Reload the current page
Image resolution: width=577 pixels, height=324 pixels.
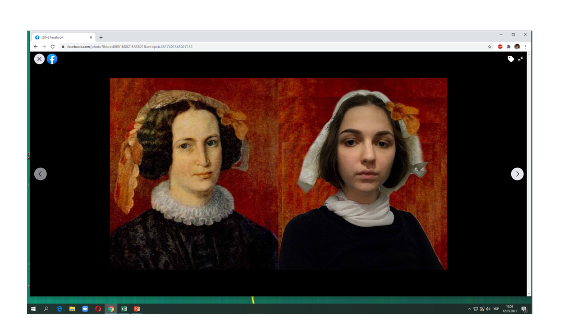pos(52,46)
